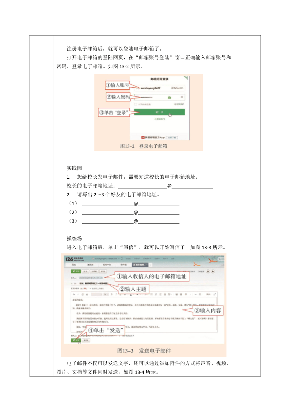Click the green 登录 login button
This screenshot has height=413, width=292.
[160, 112]
